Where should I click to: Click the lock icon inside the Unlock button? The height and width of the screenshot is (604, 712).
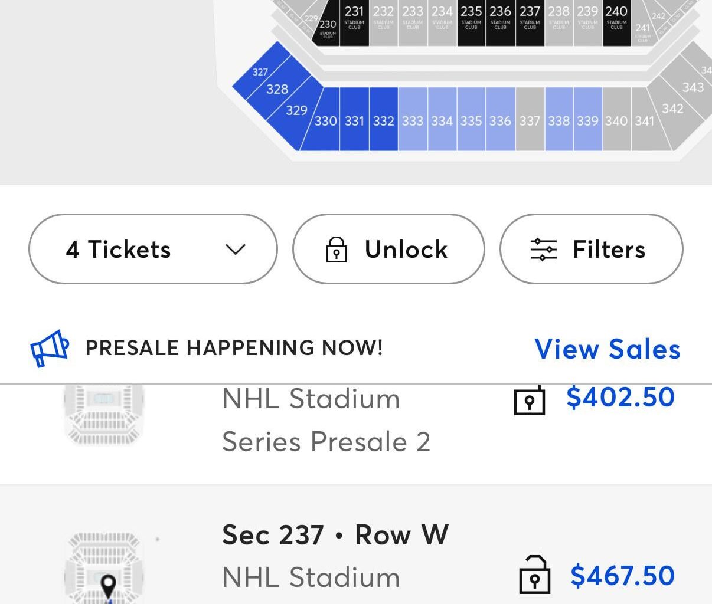[336, 249]
